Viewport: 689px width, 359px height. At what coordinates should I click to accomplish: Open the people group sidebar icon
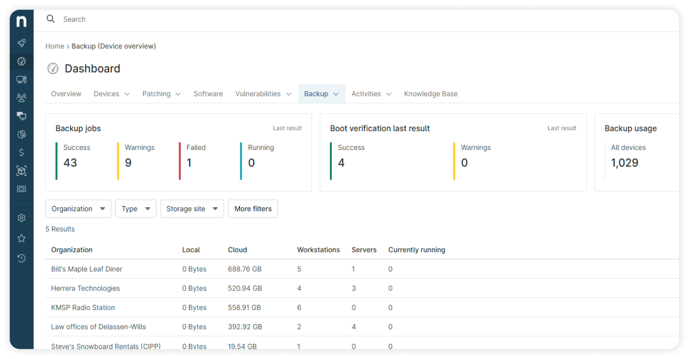pos(22,97)
